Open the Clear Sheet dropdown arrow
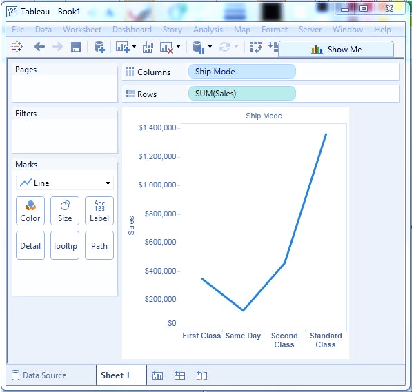This screenshot has height=392, width=414. 179,47
